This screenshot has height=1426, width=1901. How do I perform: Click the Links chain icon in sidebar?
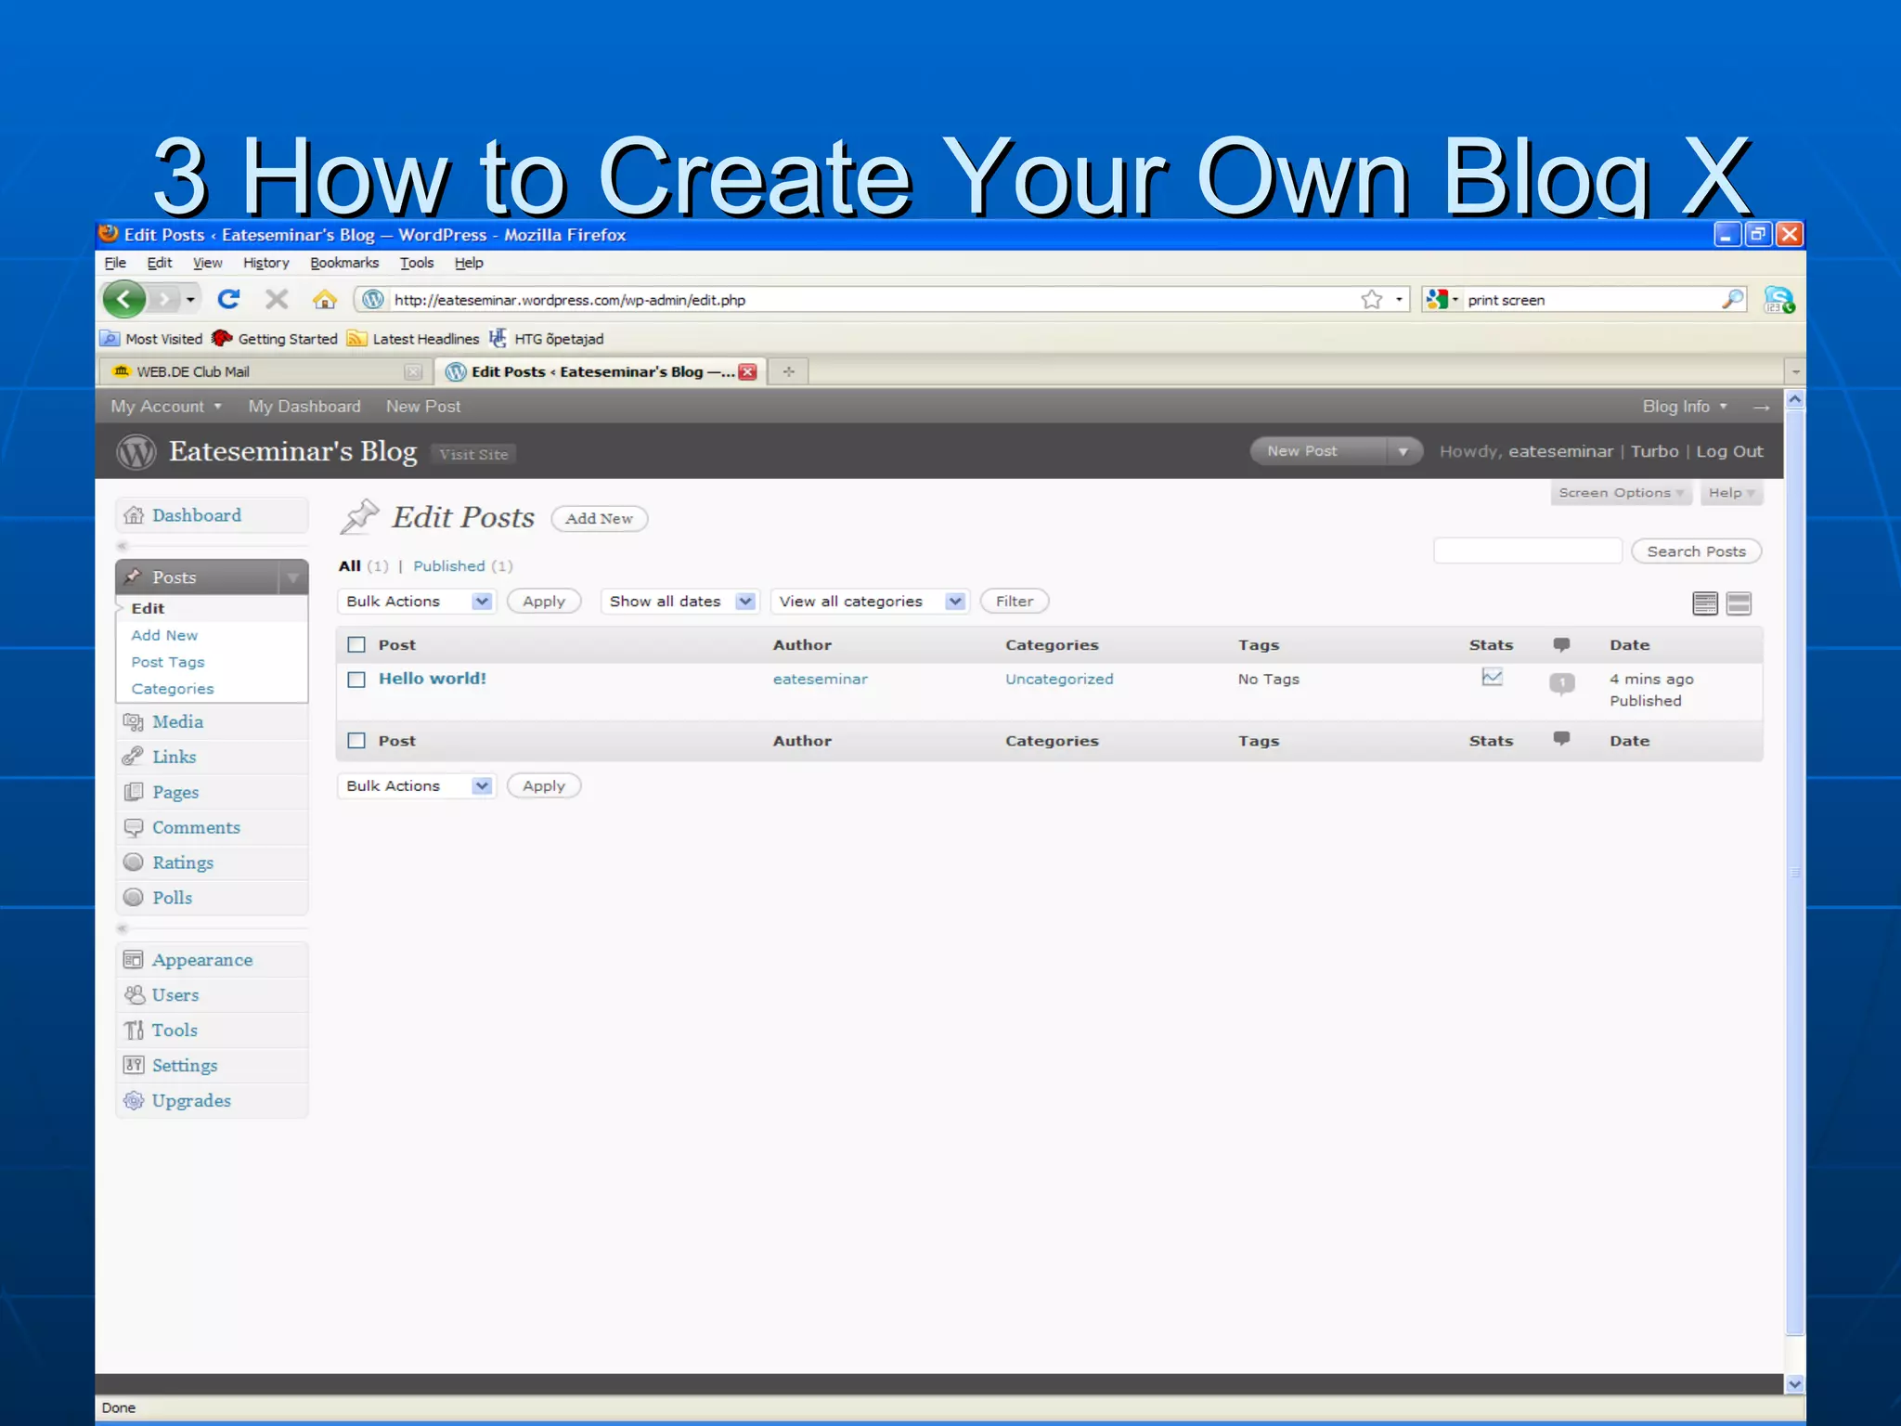pyautogui.click(x=134, y=757)
